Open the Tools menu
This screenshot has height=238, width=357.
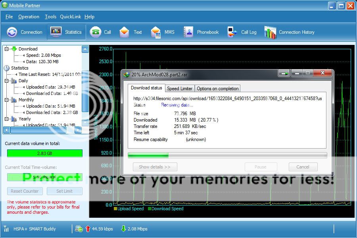(x=50, y=17)
